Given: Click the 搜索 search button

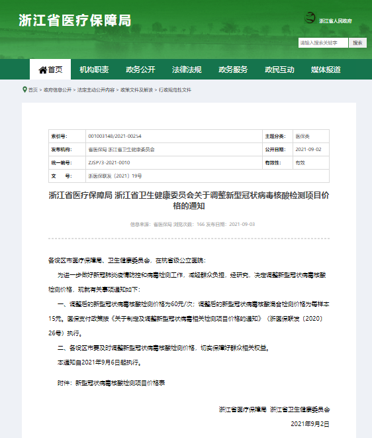Looking at the screenshot, I should coord(357,42).
